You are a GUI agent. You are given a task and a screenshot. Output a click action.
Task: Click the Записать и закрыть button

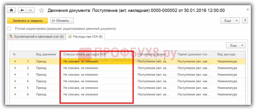[x=27, y=21]
